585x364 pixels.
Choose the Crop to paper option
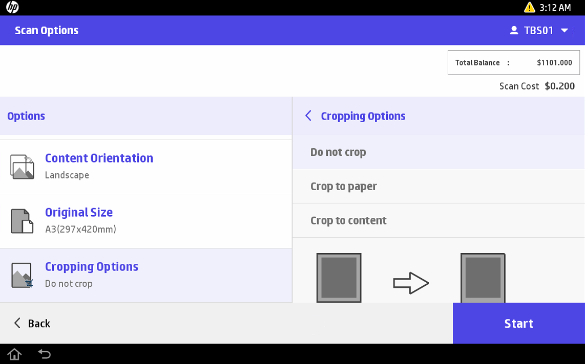(x=438, y=187)
